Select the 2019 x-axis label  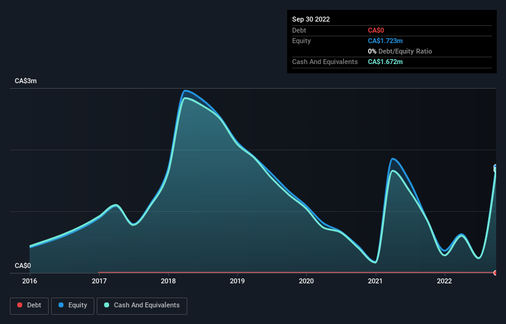237,281
